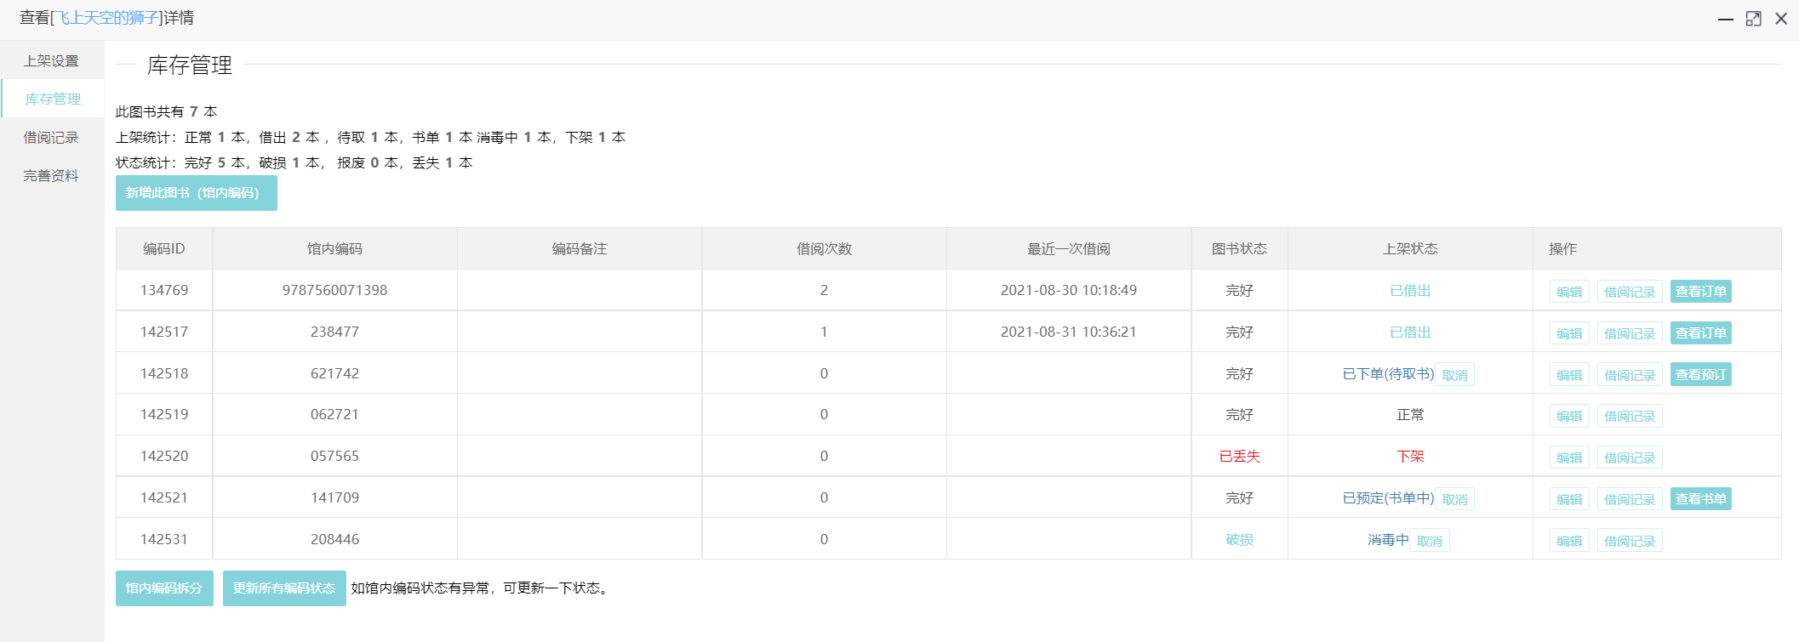Click 查看订单 for ID 142517
Screen dimensions: 1799x642
coord(1701,333)
